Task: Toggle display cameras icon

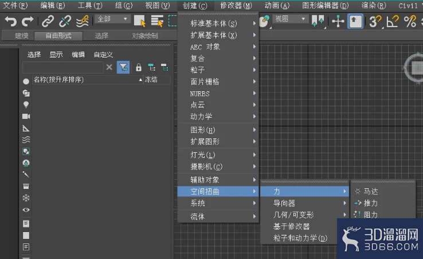Action: click(x=26, y=117)
